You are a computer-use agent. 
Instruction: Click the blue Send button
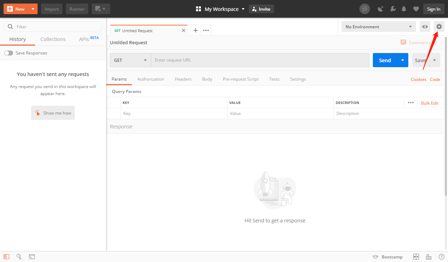point(385,60)
